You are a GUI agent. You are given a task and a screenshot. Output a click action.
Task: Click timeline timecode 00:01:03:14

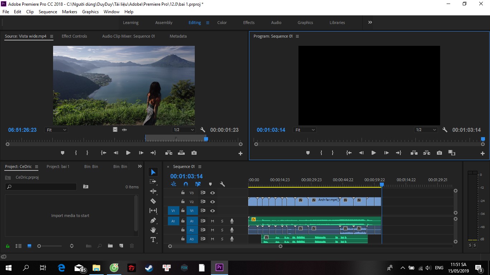(x=187, y=176)
